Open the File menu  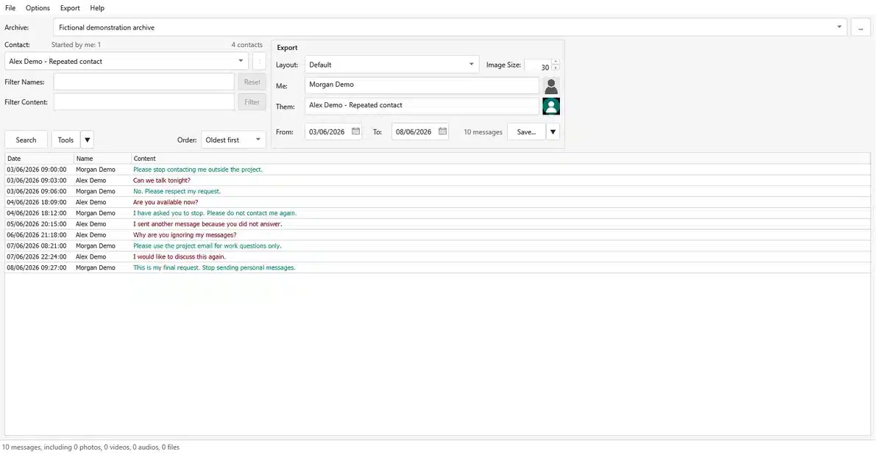point(10,8)
